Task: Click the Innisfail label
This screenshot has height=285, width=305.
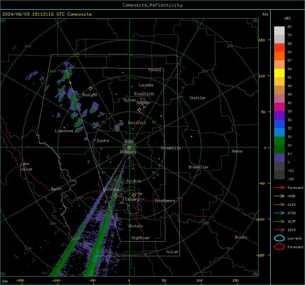Action: click(137, 123)
